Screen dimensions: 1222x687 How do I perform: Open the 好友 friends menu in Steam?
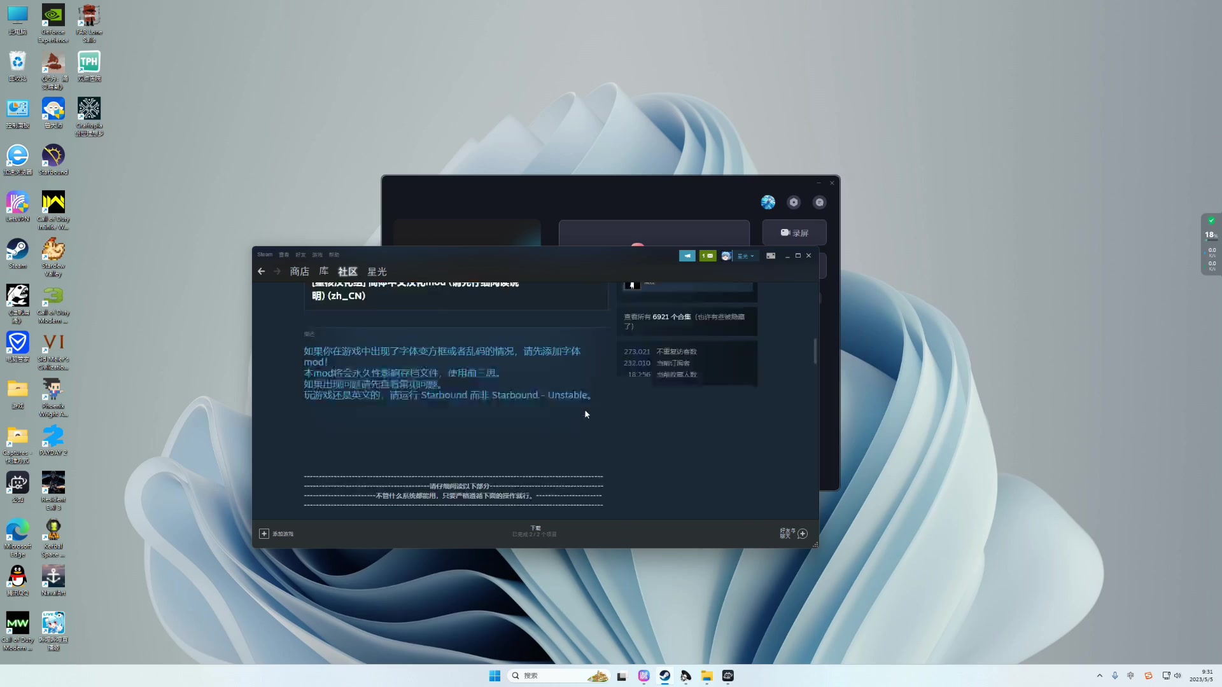pyautogui.click(x=300, y=254)
